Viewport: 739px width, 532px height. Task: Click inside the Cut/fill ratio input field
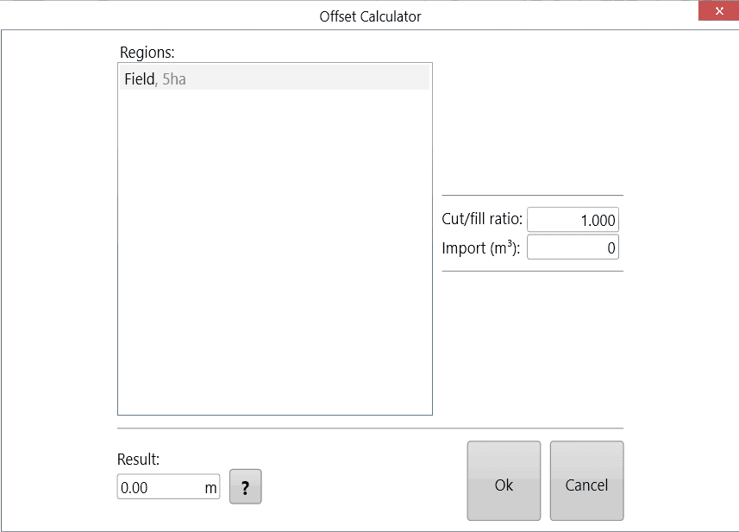point(573,219)
